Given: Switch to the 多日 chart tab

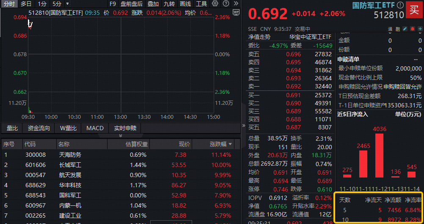Looking at the screenshot, I should pyautogui.click(x=26, y=4).
